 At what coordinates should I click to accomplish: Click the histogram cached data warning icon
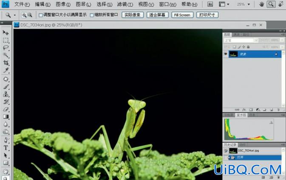coord(271,123)
